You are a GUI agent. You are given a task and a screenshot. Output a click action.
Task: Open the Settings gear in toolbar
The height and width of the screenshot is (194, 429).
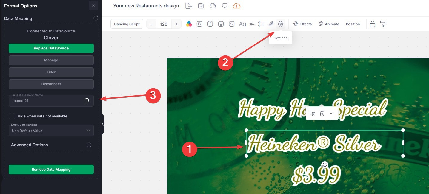280,24
